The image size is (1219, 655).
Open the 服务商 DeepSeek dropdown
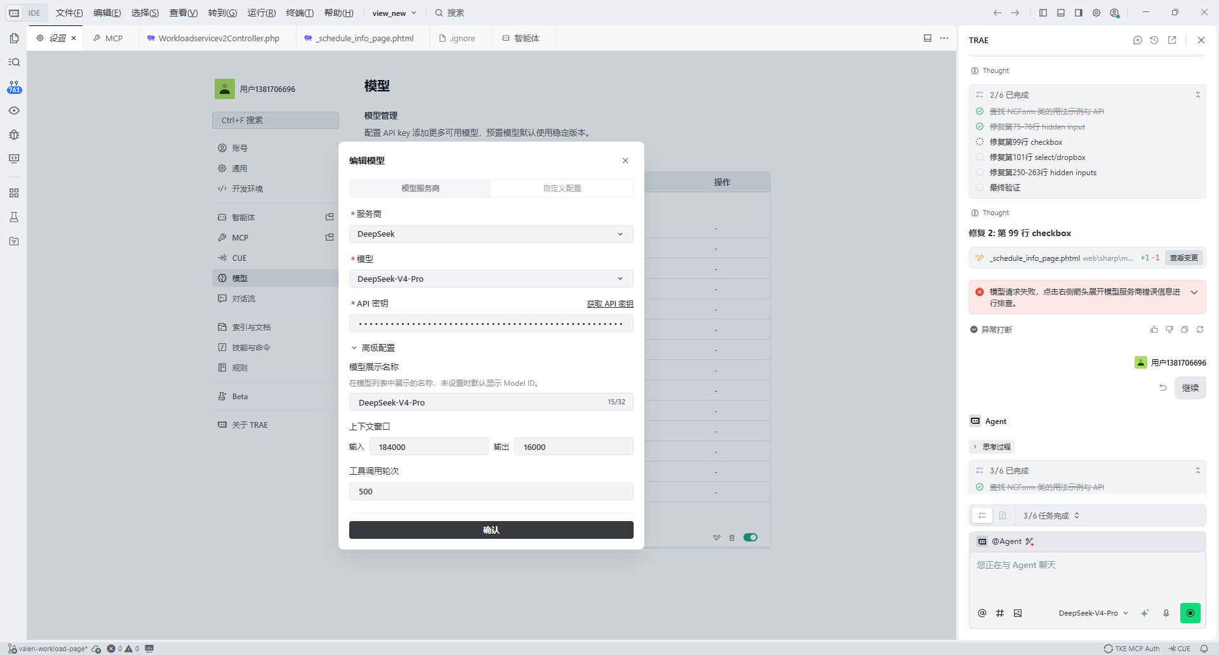[491, 234]
